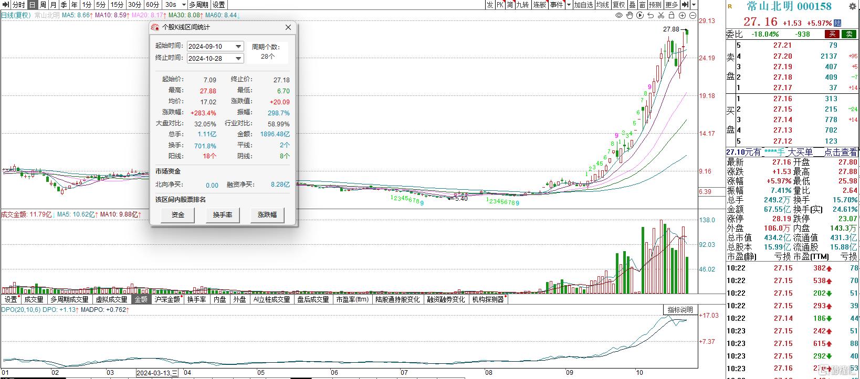Open the 起始时间 start date dropdown
The image size is (860, 379).
[x=238, y=47]
